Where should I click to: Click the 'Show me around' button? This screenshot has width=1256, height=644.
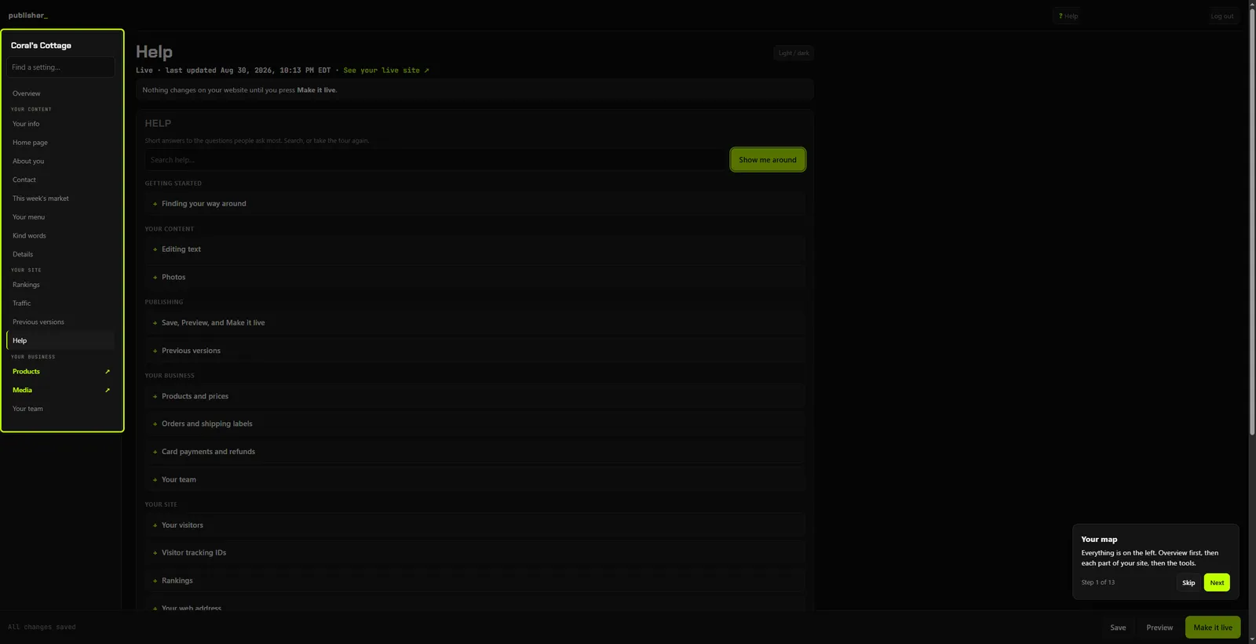click(x=768, y=160)
